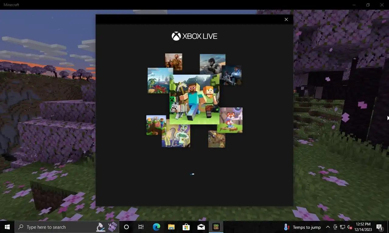Click the central Minecraft Steve and Alex artwork
Screen dimensions: 389x233
(x=194, y=100)
